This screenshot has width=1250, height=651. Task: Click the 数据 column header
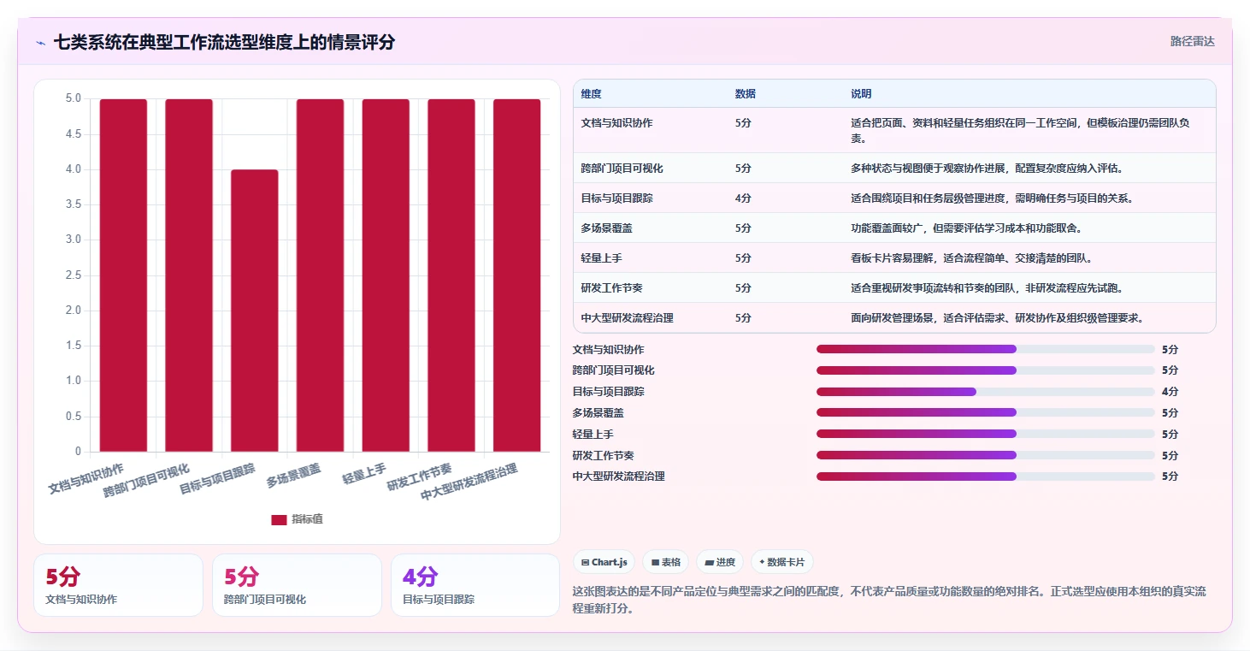pyautogui.click(x=746, y=93)
